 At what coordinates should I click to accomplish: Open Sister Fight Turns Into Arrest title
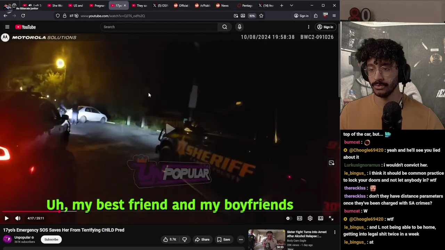[x=307, y=234]
